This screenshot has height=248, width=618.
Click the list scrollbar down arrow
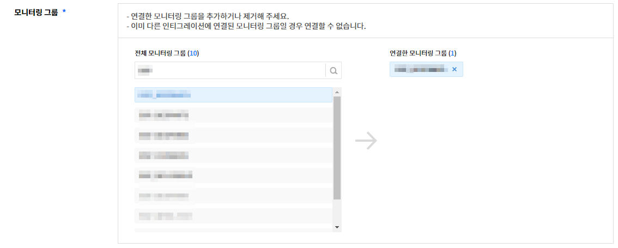[x=337, y=227]
